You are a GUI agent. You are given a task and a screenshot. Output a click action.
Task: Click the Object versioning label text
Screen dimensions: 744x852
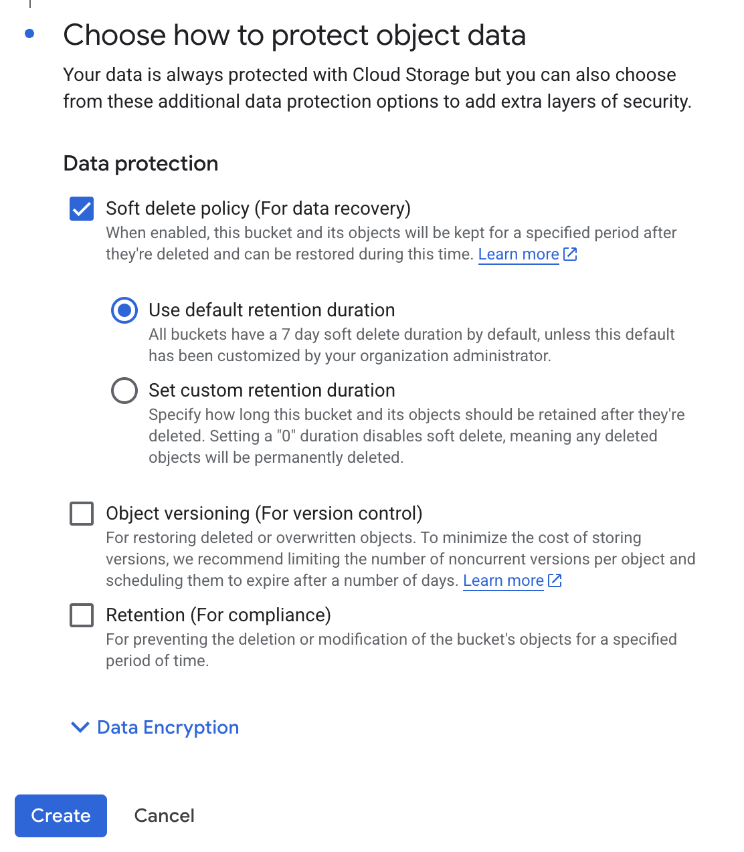point(264,514)
